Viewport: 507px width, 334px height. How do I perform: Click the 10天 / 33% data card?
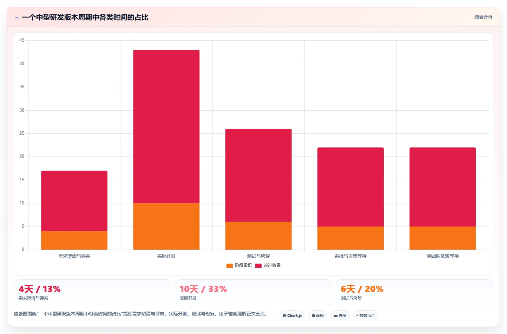point(253,292)
